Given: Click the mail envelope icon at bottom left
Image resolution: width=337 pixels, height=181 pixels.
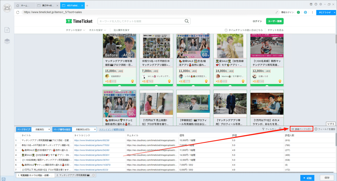Looking at the screenshot, I should pos(4,179).
